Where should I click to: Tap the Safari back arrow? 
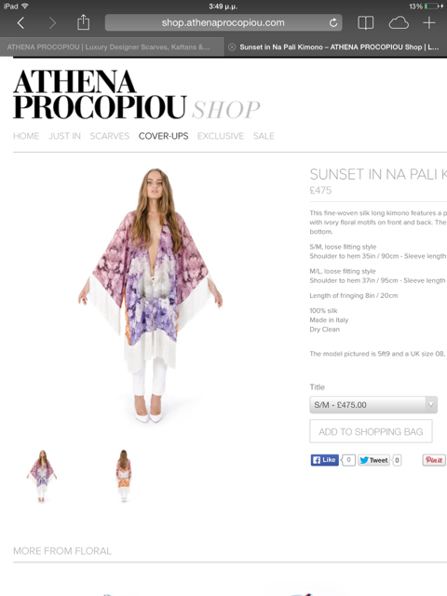point(20,22)
